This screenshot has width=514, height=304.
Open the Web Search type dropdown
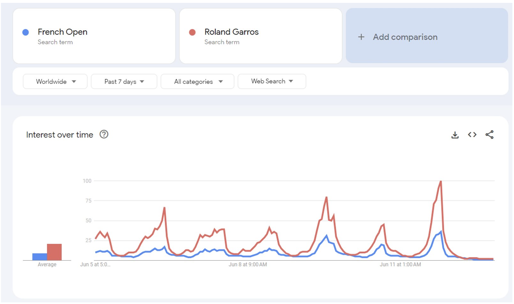pos(272,81)
